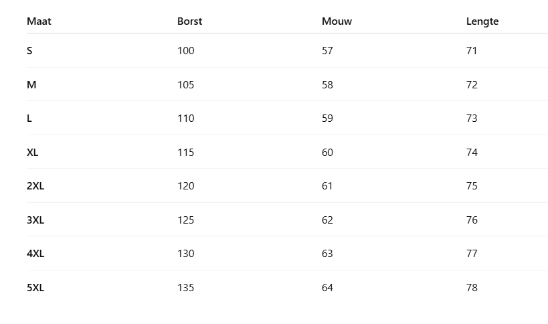Click the Lengte column header
The width and height of the screenshot is (548, 324).
click(x=482, y=21)
